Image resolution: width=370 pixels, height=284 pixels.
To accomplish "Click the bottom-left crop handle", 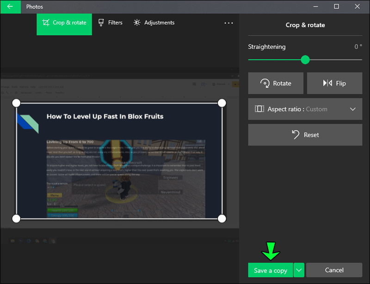I will 16,219.
